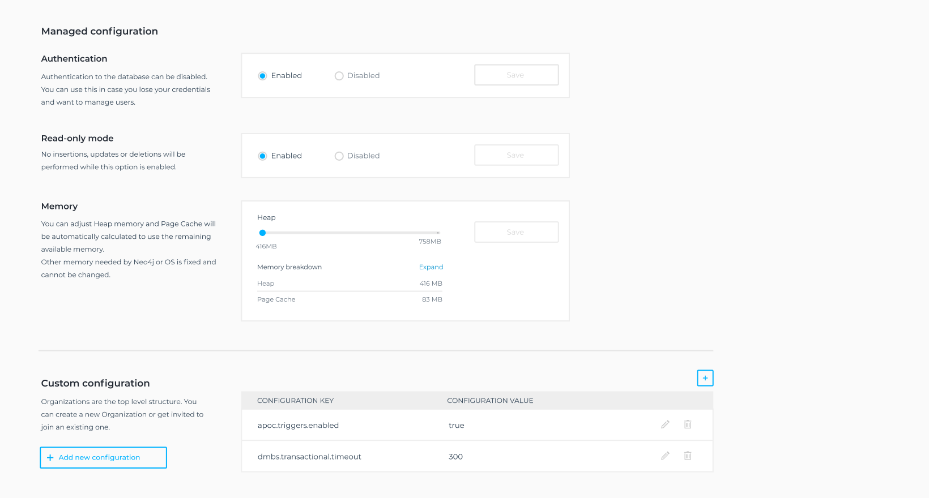Save the Memory heap setting
The width and height of the screenshot is (929, 498).
coord(516,232)
